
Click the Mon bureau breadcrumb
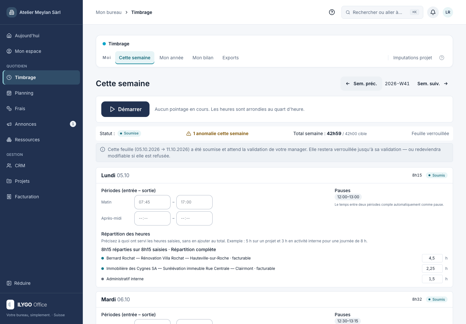tap(109, 12)
